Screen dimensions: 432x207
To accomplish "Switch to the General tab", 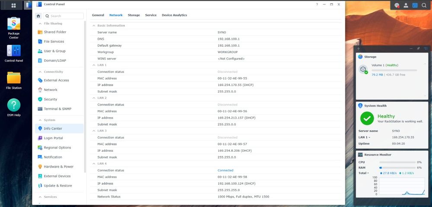I will coord(98,15).
